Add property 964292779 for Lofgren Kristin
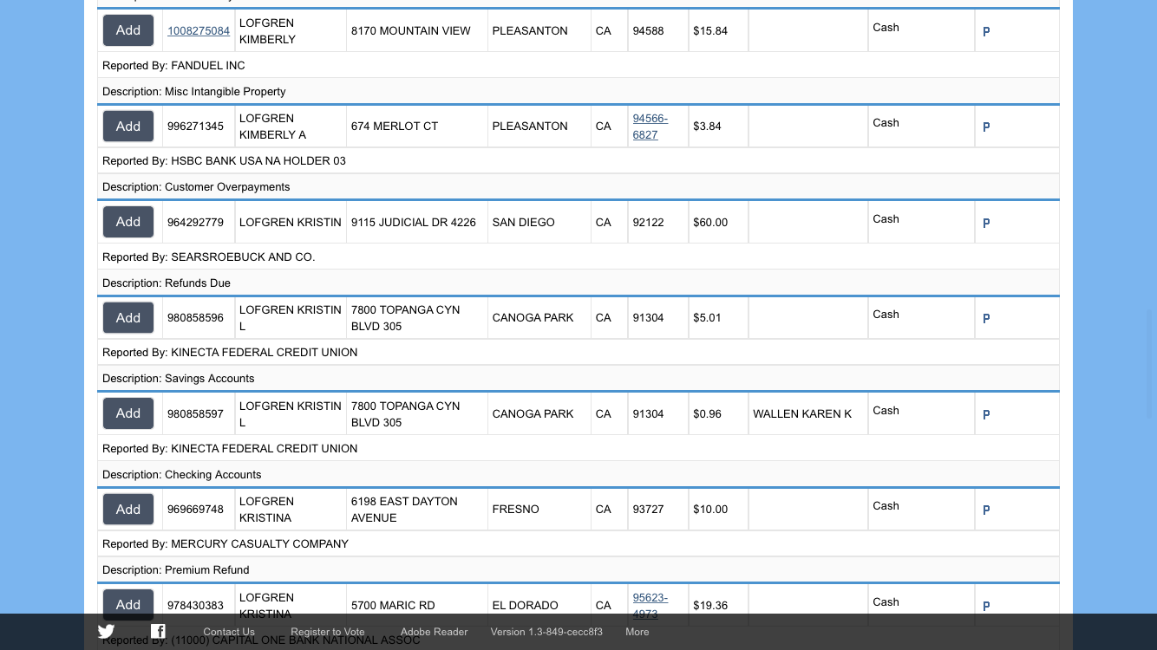 click(128, 222)
